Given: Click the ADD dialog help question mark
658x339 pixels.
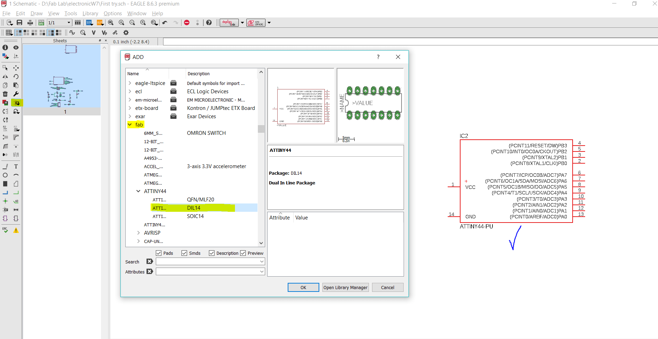Looking at the screenshot, I should click(378, 57).
